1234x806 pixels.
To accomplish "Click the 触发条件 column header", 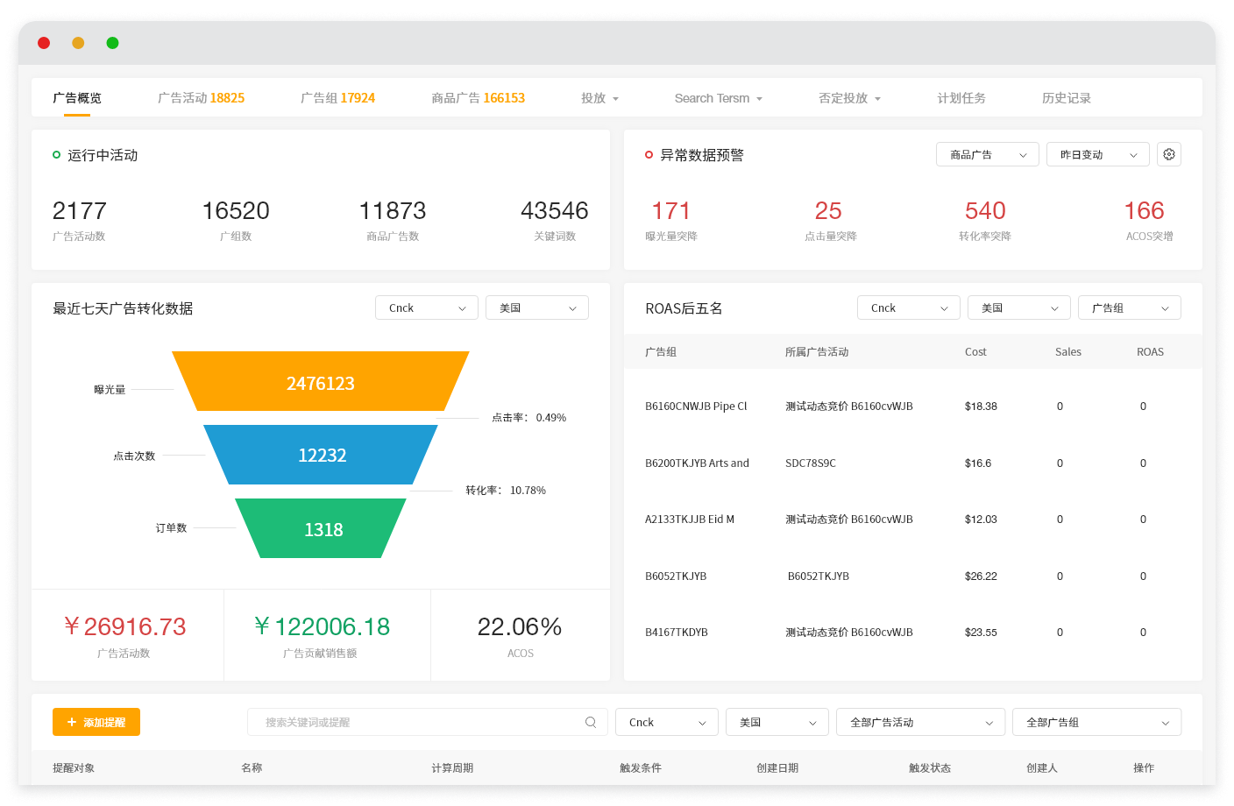I will 641,767.
